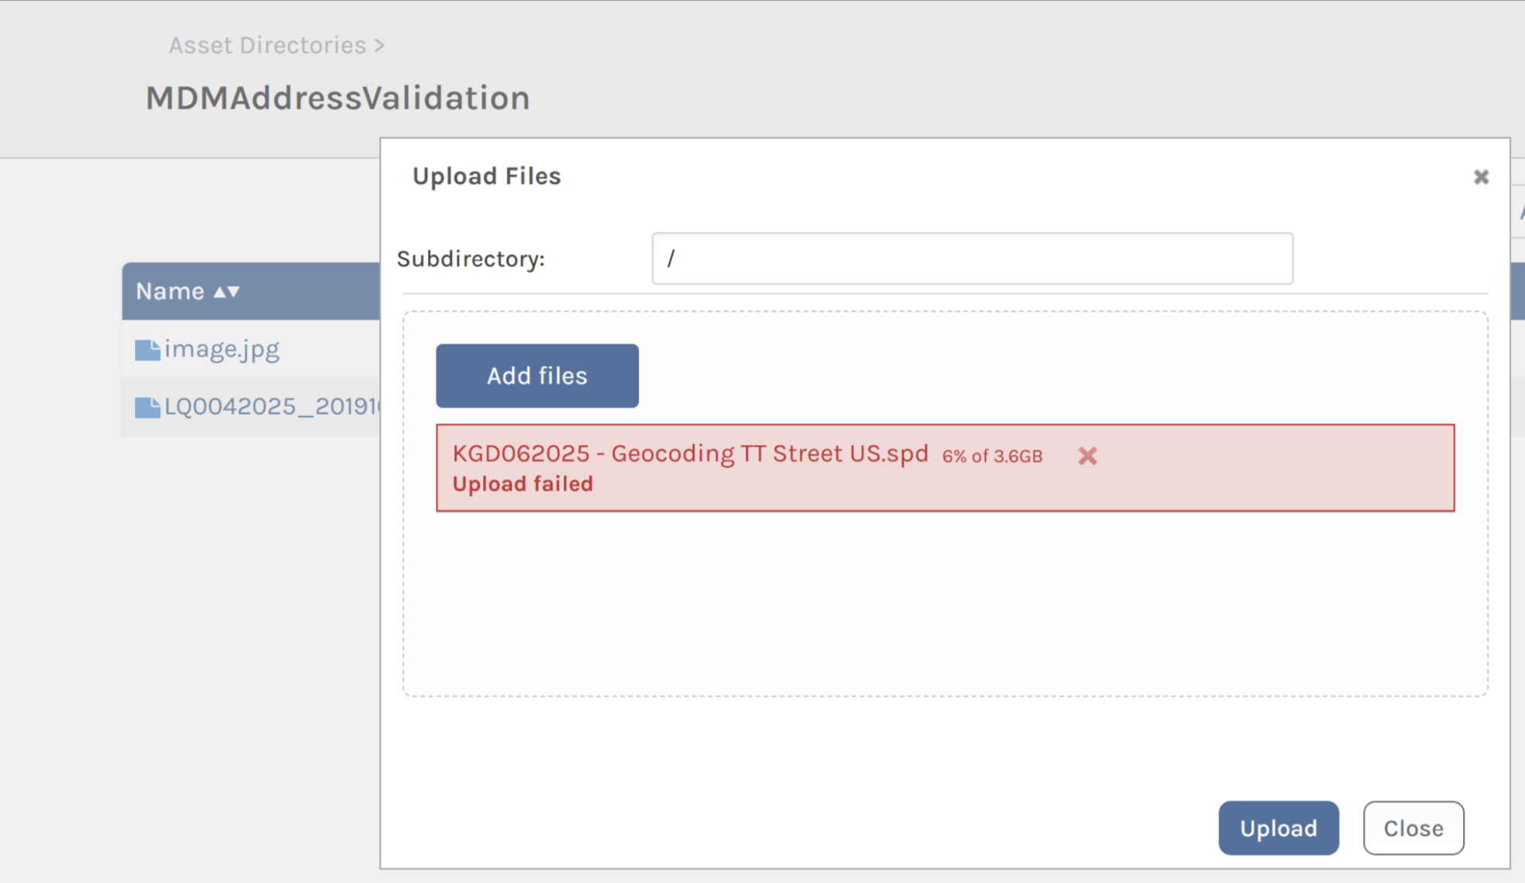Toggle sort arrows beside Name column
This screenshot has width=1525, height=883.
[x=227, y=291]
